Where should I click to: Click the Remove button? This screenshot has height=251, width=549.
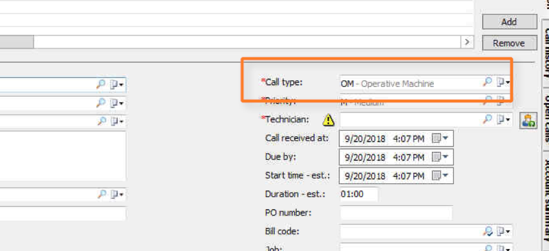click(x=509, y=43)
